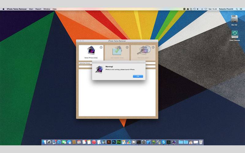This screenshot has width=245, height=153.
Task: Click the iPhoto Twins Remover window title bar
Action: [117, 41]
